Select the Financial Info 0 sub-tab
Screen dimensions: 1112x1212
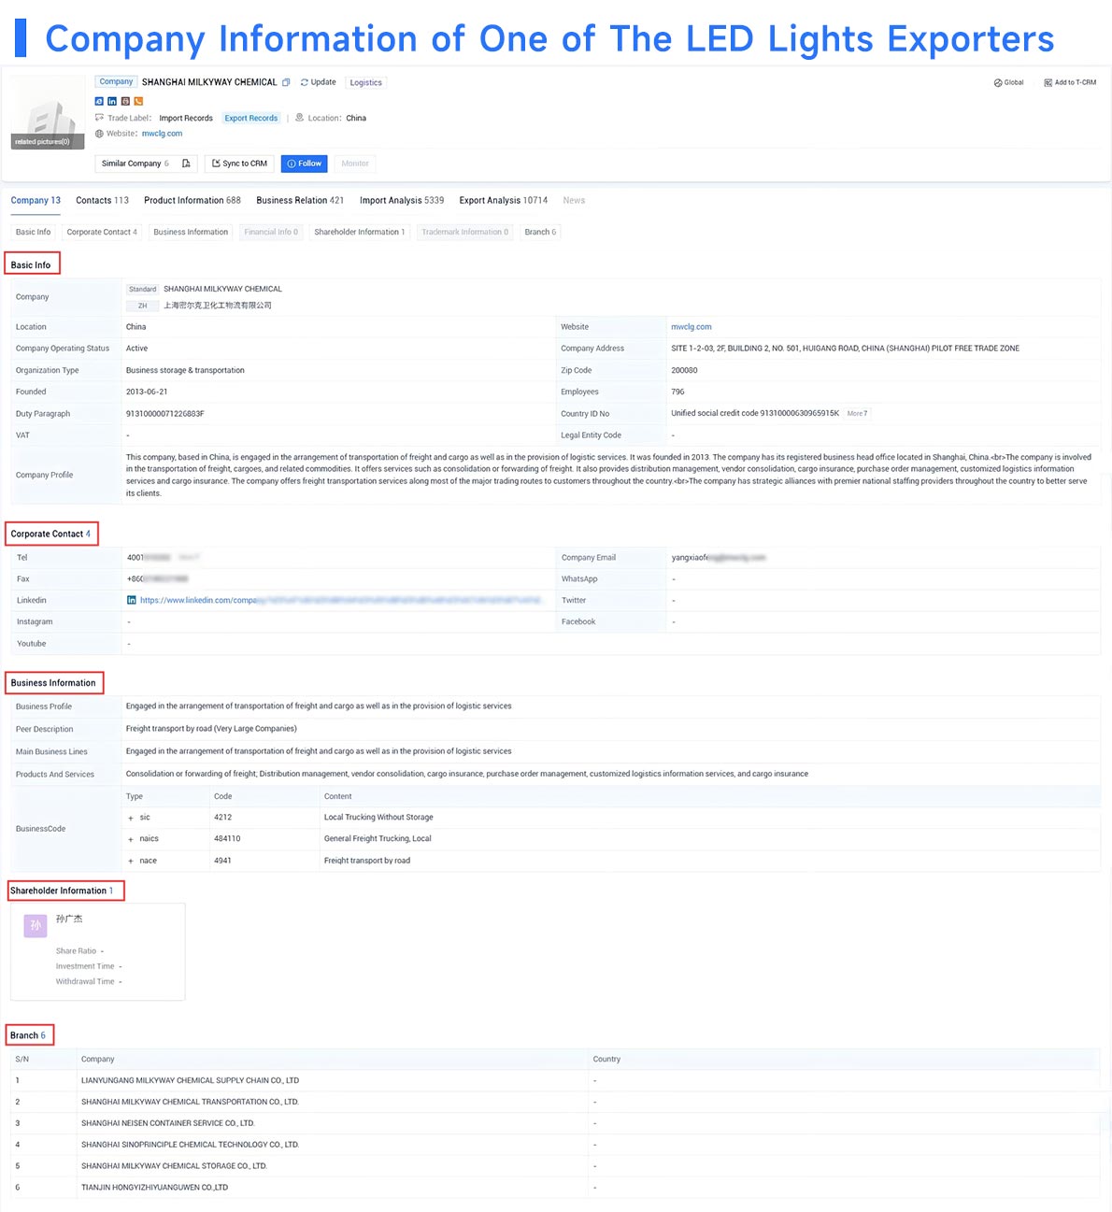[271, 232]
